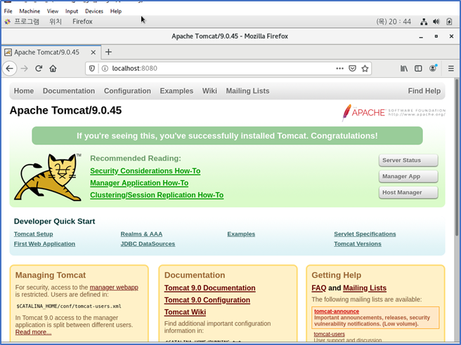Open the Servlet Specifications link
The height and width of the screenshot is (345, 461).
[365, 234]
